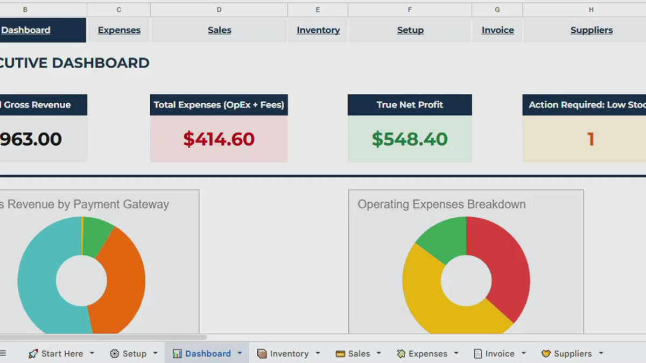646x363 pixels.
Task: Open the Invoice navigation link at top
Action: pyautogui.click(x=497, y=30)
